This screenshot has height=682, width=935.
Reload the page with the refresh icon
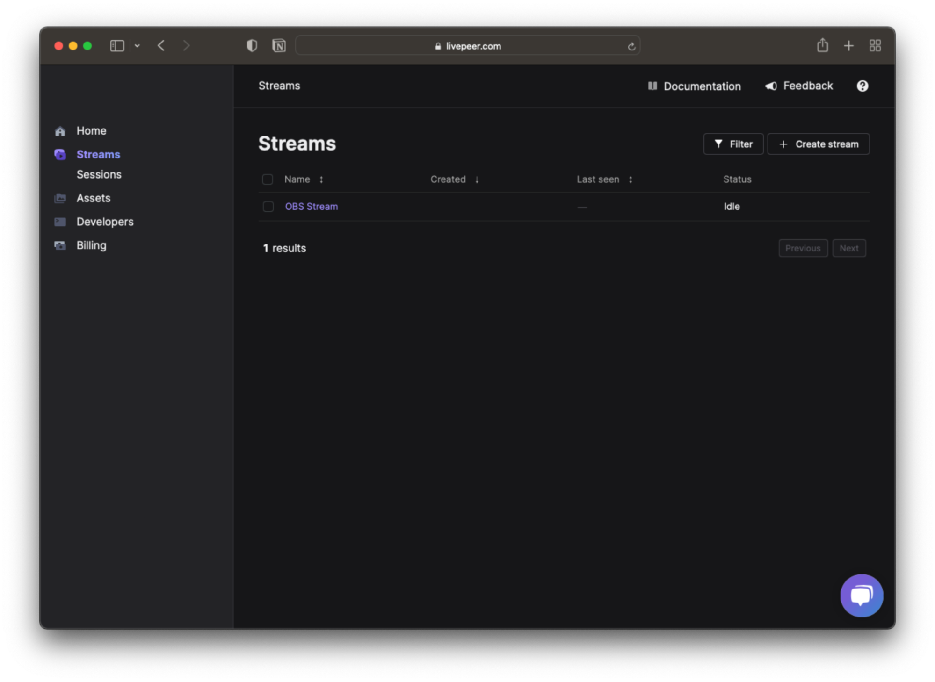(x=631, y=46)
